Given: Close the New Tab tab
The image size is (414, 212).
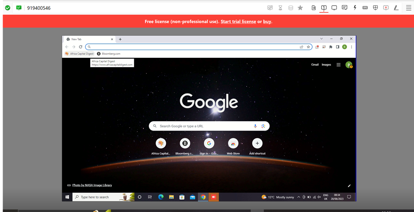Looking at the screenshot, I should coord(112,39).
